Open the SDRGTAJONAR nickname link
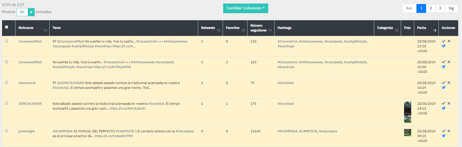The width and height of the screenshot is (462, 147). point(30,104)
